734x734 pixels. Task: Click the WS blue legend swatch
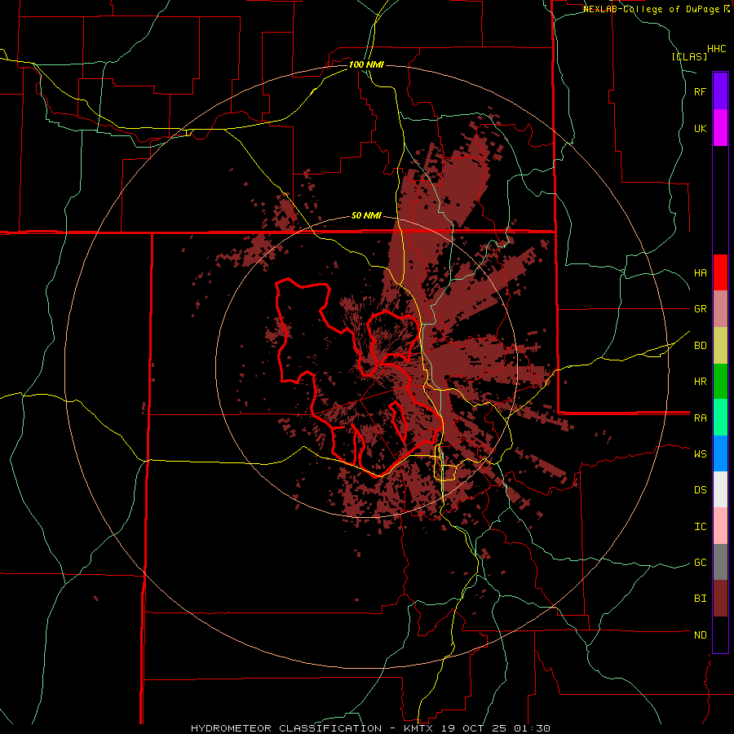[720, 453]
